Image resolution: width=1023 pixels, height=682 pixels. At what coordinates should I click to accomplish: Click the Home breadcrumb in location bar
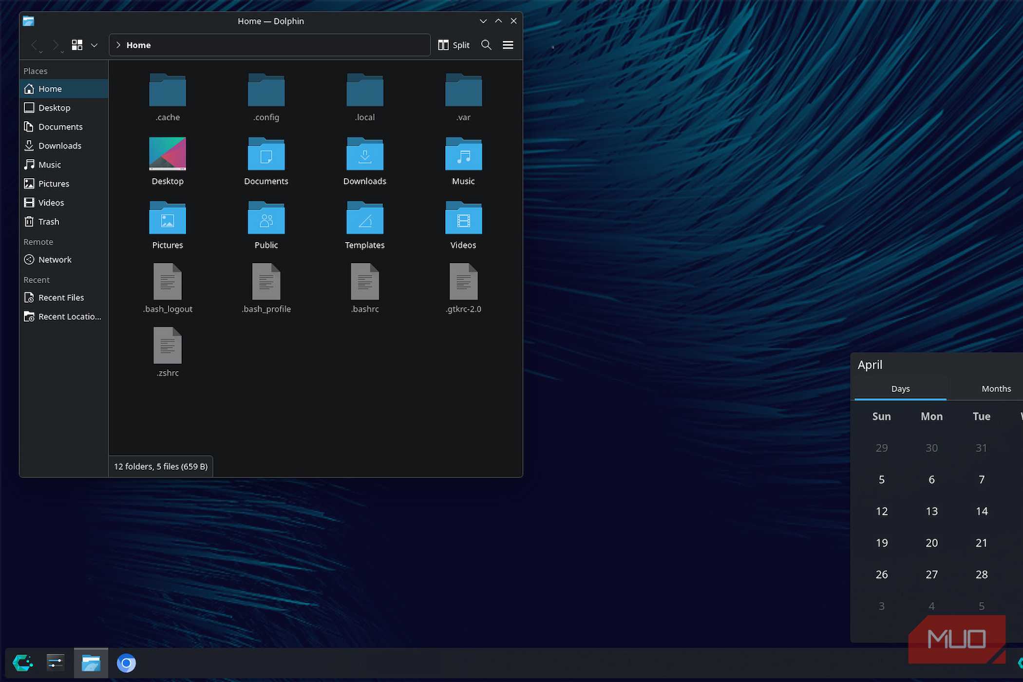tap(138, 45)
